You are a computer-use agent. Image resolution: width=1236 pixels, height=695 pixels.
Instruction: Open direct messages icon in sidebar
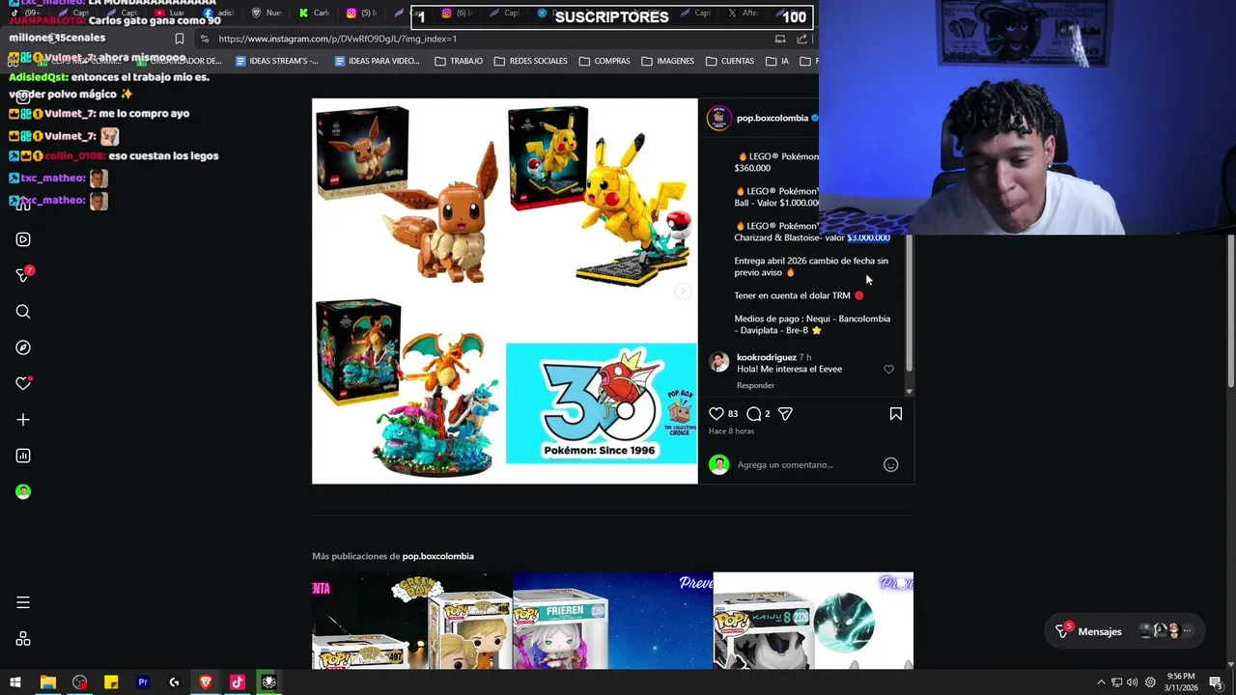(x=23, y=275)
